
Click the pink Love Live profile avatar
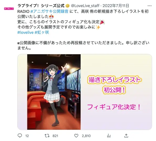[9, 9]
